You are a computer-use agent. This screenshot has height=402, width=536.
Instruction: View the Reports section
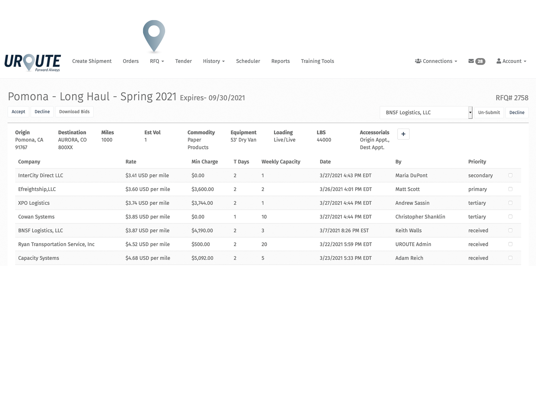click(x=280, y=61)
